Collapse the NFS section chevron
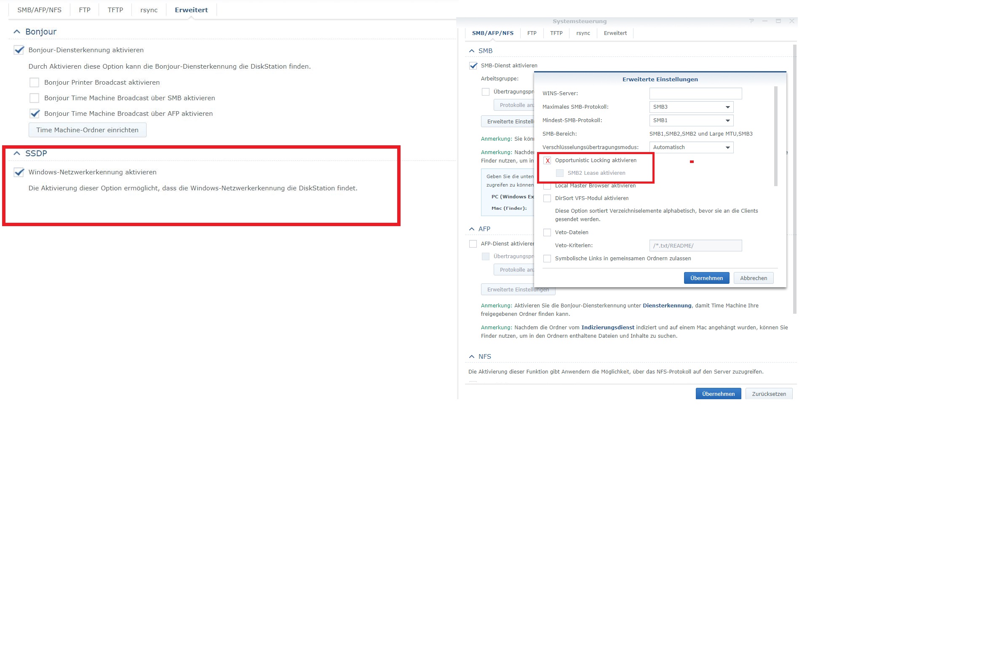Image resolution: width=997 pixels, height=646 pixels. tap(472, 357)
